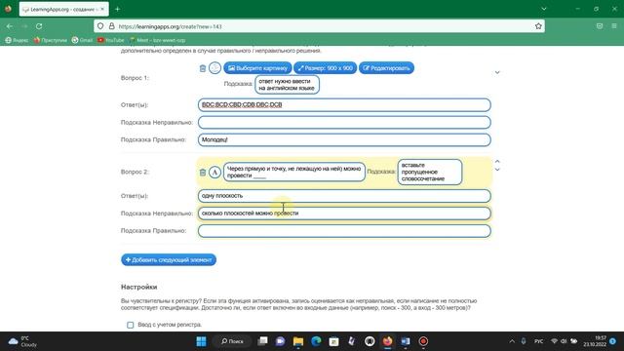Click the 'сколько плоскостей можно провести' field
Viewport: 624px width, 351px height.
[344, 214]
